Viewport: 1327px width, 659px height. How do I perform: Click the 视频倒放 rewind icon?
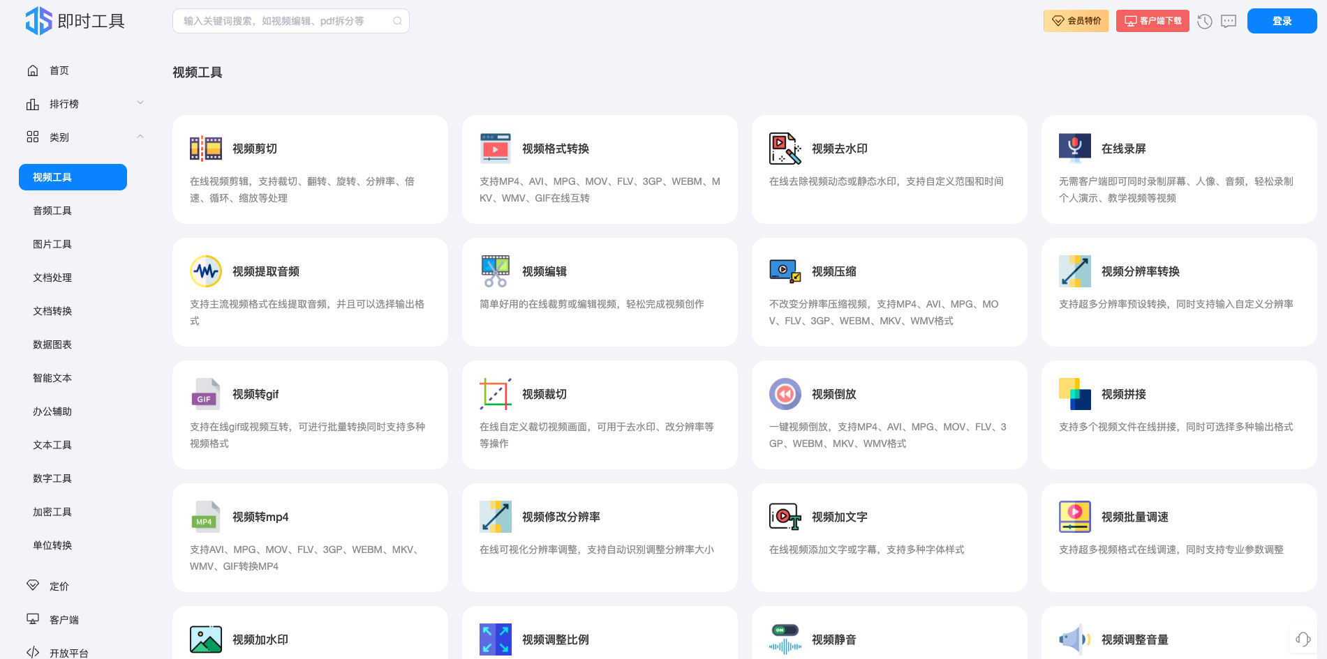(785, 394)
